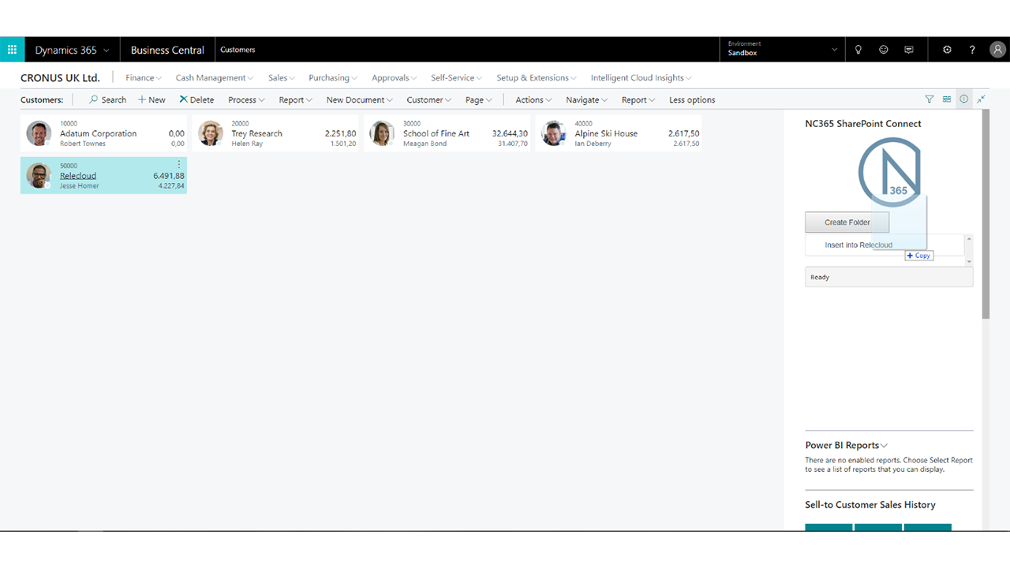Click Helen Ray profile photo
The height and width of the screenshot is (568, 1010).
[x=211, y=133]
